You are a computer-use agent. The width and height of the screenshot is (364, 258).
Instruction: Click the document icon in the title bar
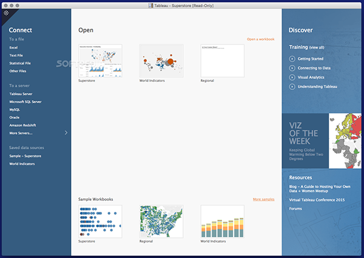(150, 5)
